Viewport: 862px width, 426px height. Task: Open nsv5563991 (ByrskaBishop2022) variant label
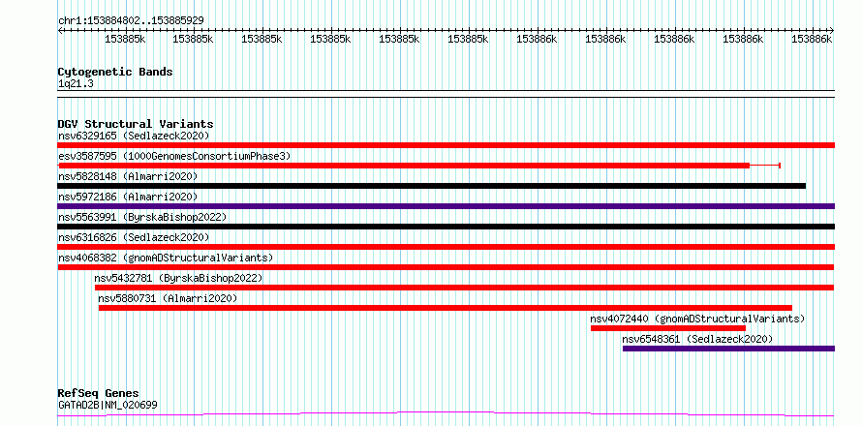click(x=142, y=217)
